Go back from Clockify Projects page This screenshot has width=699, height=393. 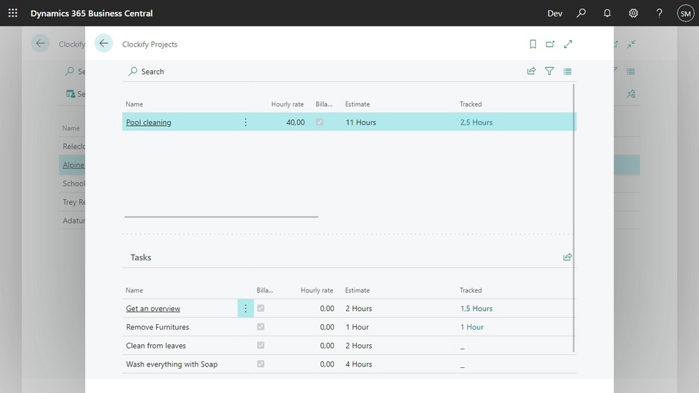[104, 43]
